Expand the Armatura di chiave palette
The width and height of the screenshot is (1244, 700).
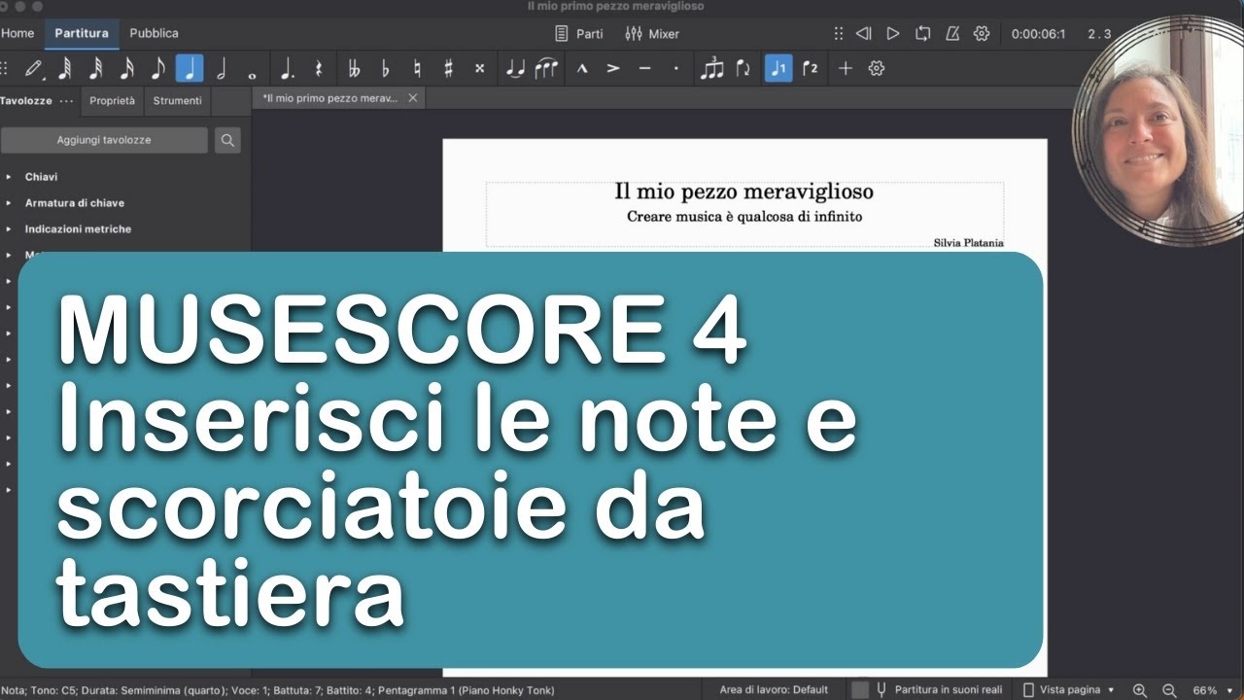(x=9, y=203)
